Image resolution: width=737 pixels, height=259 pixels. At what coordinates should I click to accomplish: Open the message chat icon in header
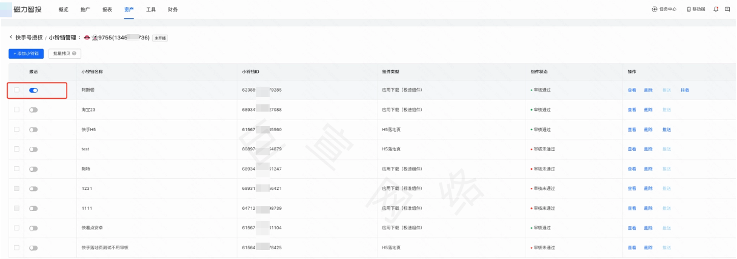[727, 9]
